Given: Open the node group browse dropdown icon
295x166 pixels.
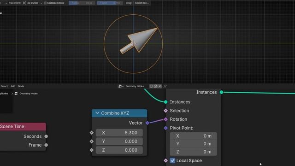Looking at the screenshot, I should [x=121, y=86].
